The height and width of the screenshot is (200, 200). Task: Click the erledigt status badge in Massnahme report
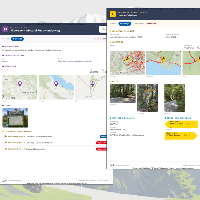click(125, 24)
